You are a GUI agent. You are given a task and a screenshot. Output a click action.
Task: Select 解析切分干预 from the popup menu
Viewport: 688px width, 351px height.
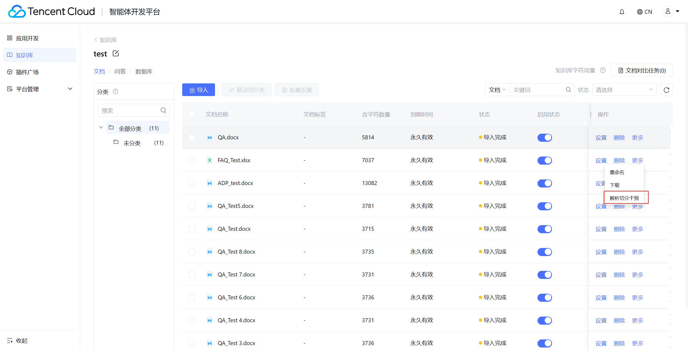coord(624,198)
